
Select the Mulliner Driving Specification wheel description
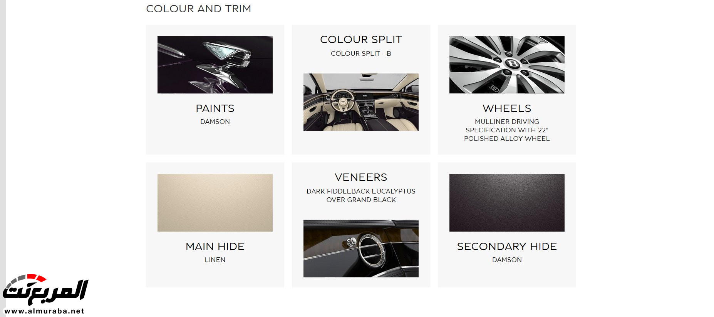tap(507, 130)
